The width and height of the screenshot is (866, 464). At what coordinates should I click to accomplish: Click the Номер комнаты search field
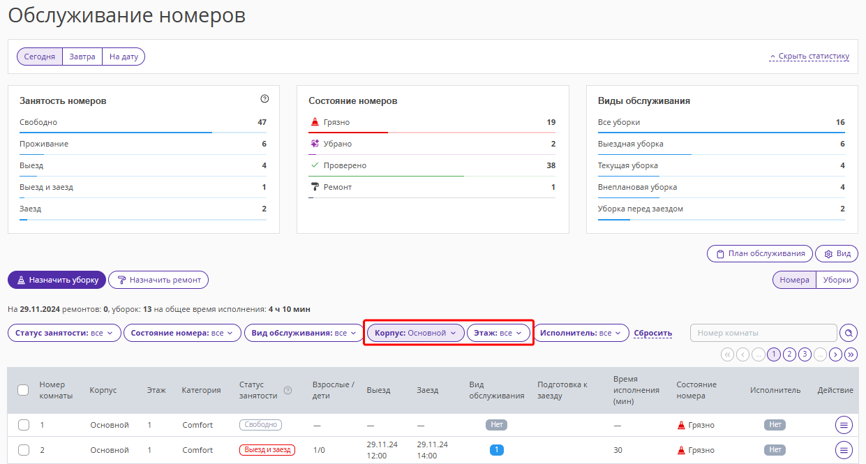click(763, 334)
